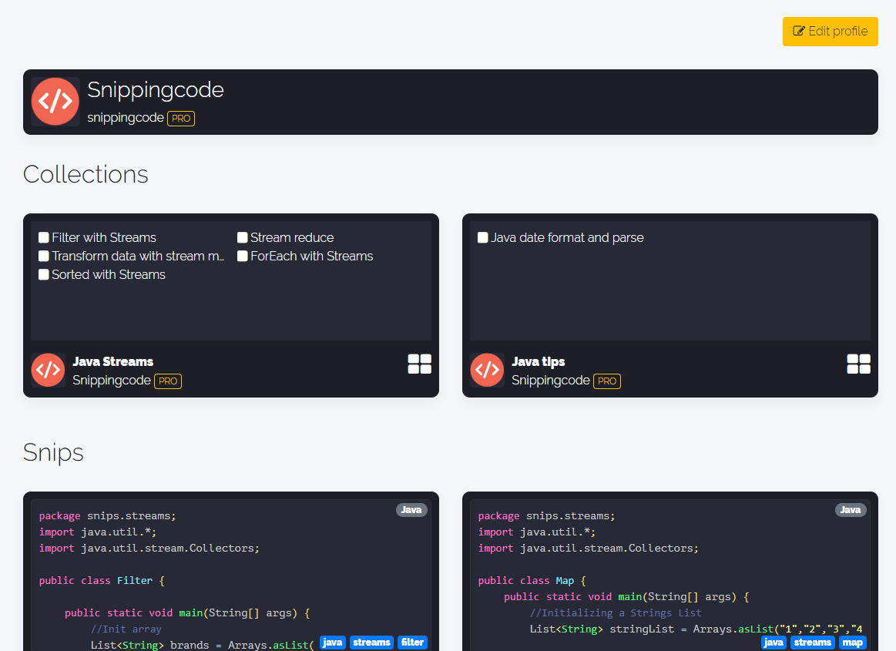Click the map tag on the second snippet

point(853,642)
